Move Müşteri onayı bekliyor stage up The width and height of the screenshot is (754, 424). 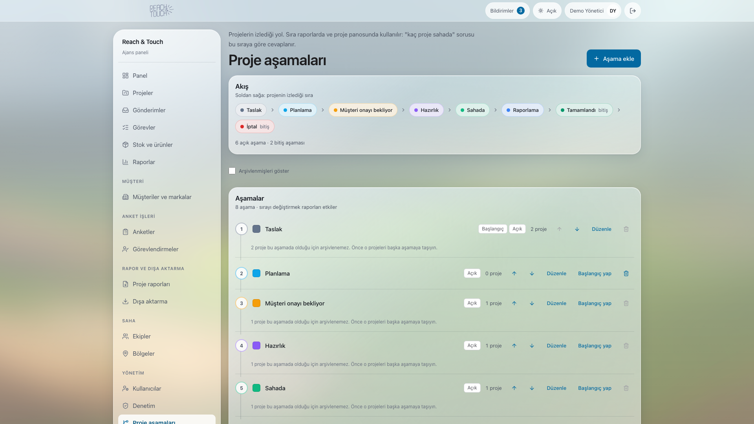(514, 303)
